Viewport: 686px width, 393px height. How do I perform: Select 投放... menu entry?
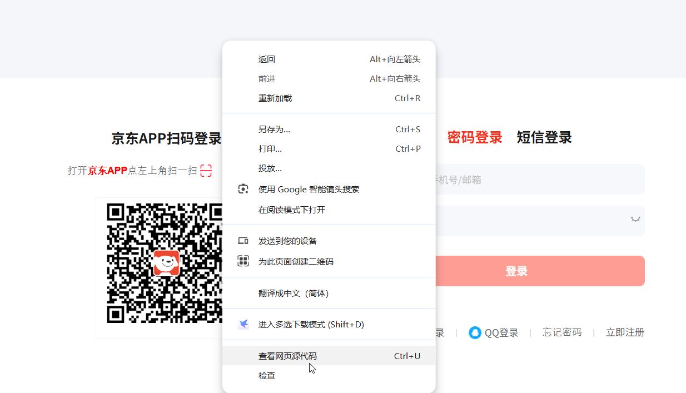click(x=329, y=168)
